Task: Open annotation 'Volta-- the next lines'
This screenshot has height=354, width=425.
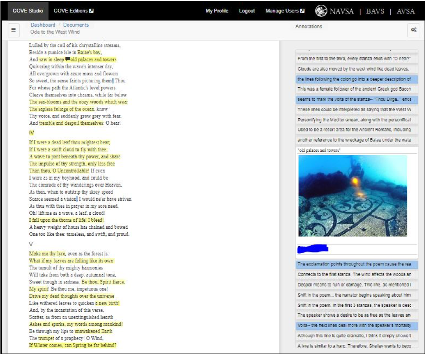Action: click(357, 326)
